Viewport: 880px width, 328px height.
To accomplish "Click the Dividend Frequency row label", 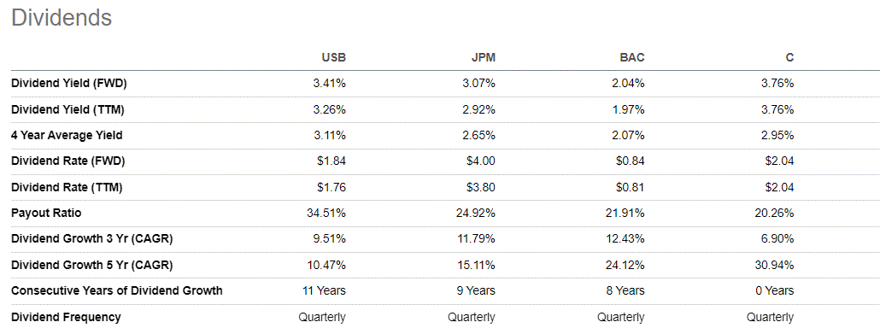I will 66,317.
